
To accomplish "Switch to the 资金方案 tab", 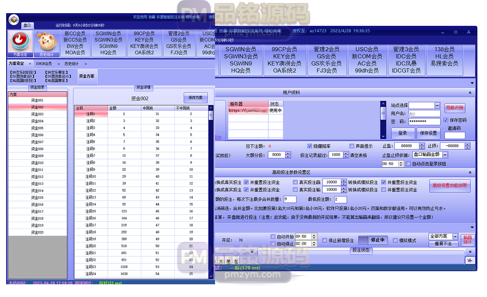I will 87,76.
